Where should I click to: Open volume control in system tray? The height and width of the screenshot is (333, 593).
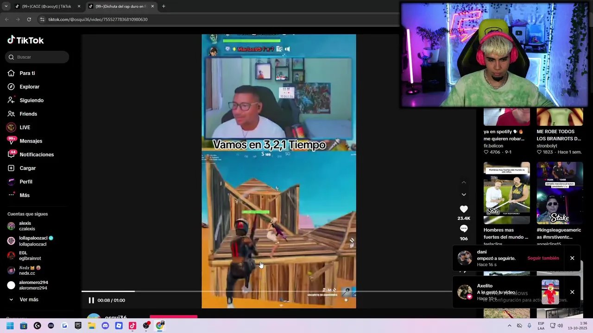pyautogui.click(x=560, y=326)
